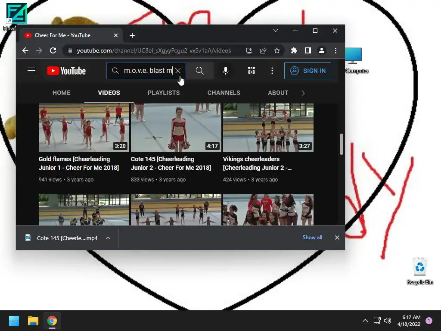441x331 pixels.
Task: Click the address bar URL
Action: pyautogui.click(x=154, y=51)
